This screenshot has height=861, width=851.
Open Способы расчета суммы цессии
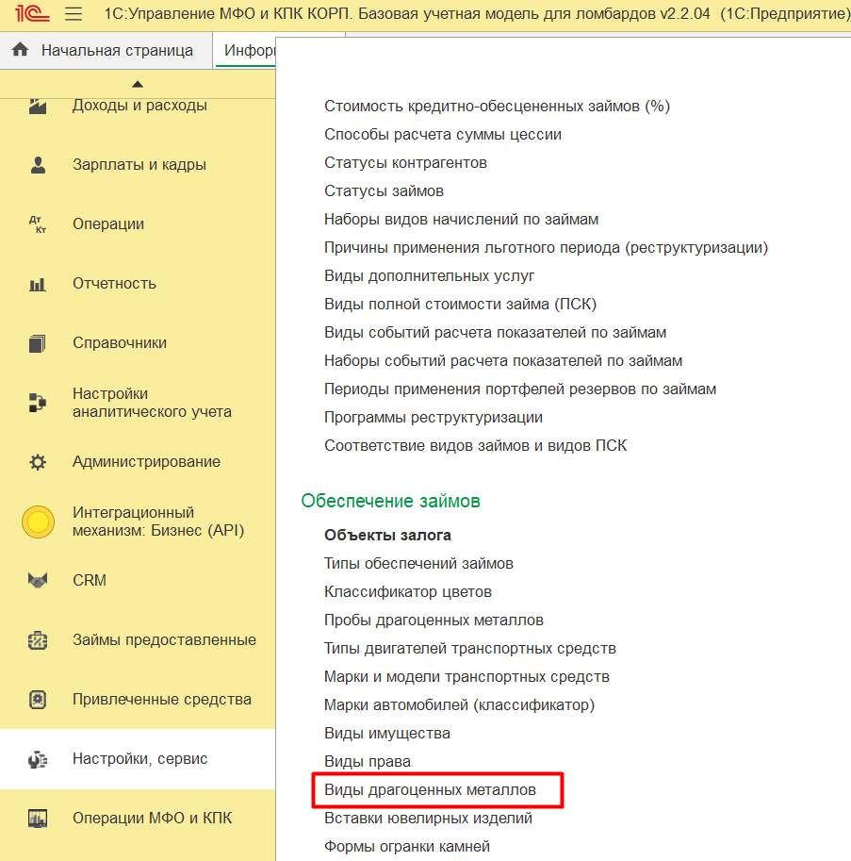[x=443, y=135]
